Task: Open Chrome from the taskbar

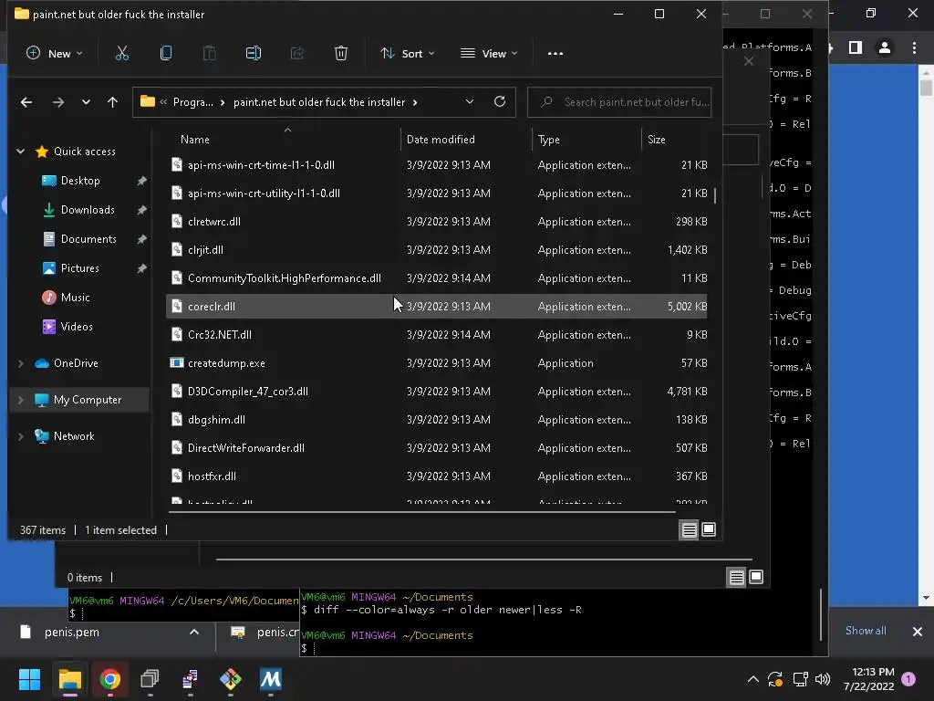Action: click(x=109, y=679)
